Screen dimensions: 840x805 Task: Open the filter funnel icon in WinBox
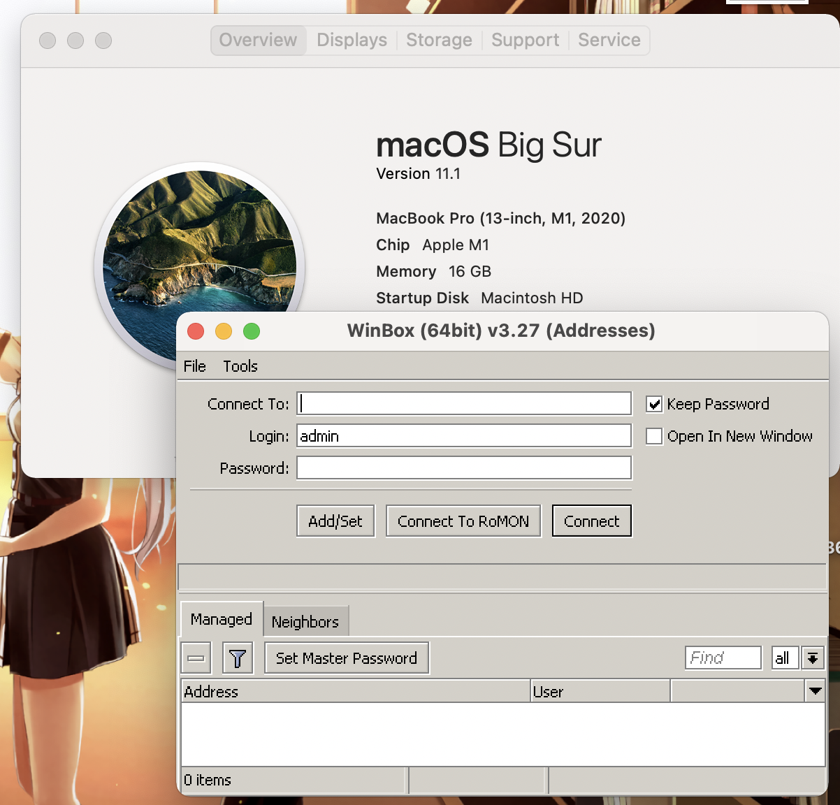(238, 658)
